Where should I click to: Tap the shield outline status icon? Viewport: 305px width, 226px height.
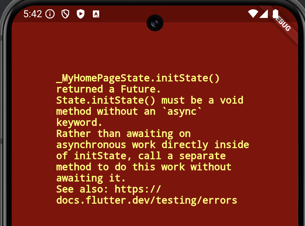[x=65, y=14]
